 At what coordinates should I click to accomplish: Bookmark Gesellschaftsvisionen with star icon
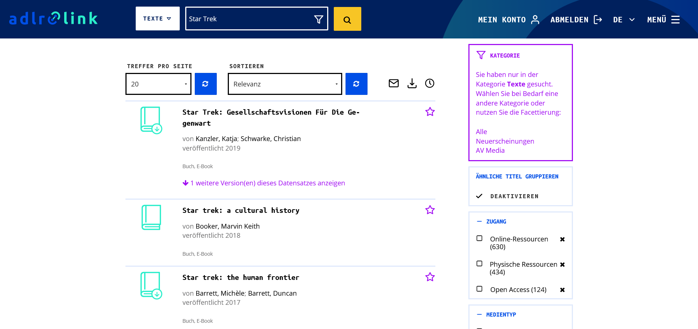click(x=430, y=112)
